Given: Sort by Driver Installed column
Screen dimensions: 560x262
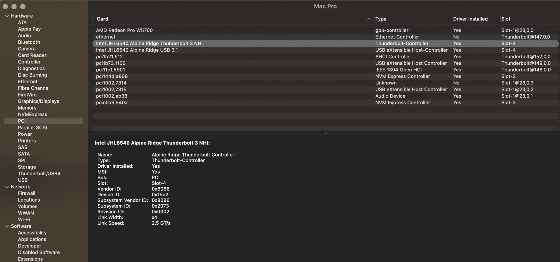Looking at the screenshot, I should click(470, 19).
